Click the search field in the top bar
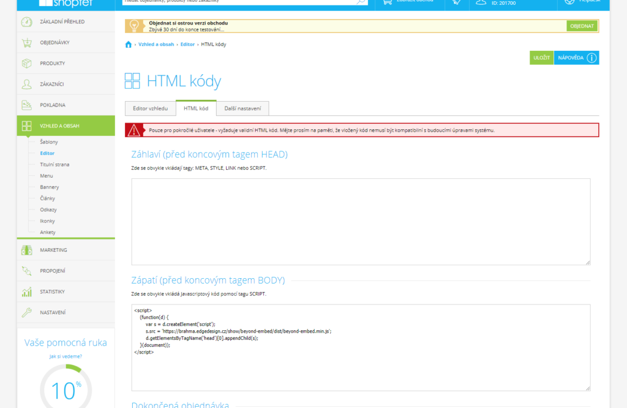Screen dimensions: 627x408 tap(245, 2)
